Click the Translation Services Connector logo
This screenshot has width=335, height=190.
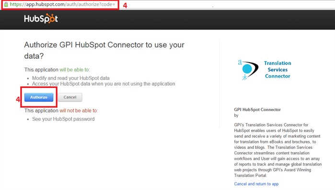(x=265, y=70)
